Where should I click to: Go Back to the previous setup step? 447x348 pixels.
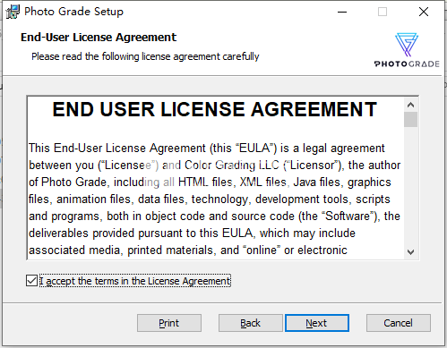[x=250, y=323]
